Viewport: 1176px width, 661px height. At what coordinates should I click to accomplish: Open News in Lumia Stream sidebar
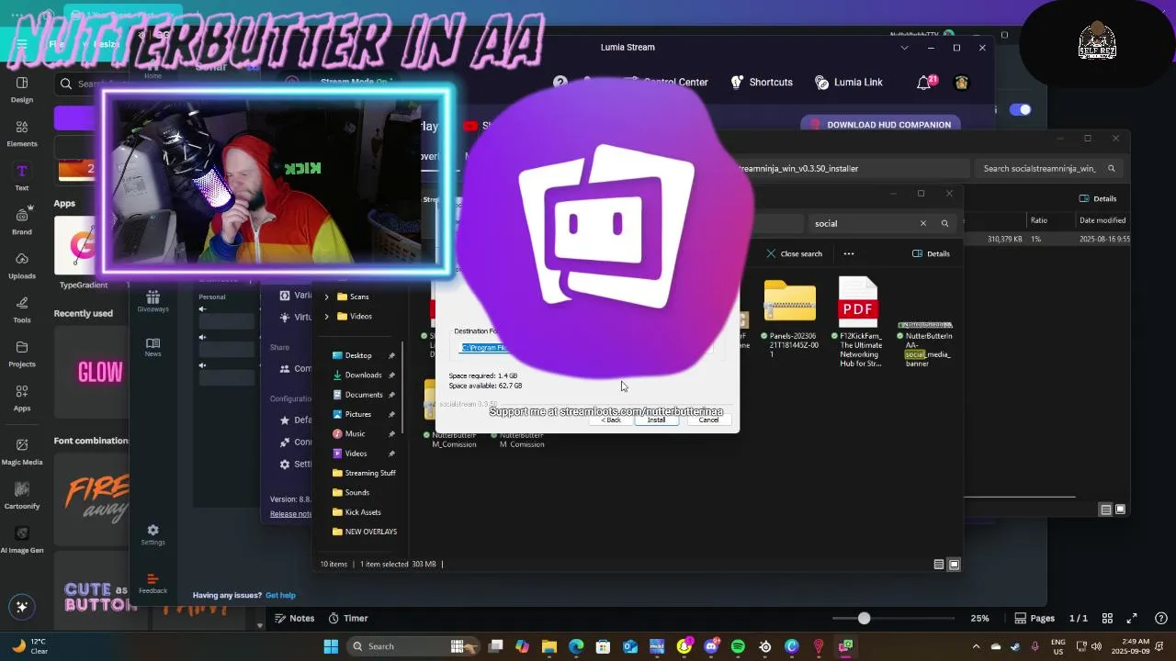tap(153, 346)
